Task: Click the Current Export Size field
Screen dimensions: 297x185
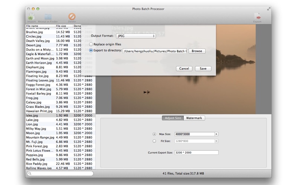Action: pyautogui.click(x=196, y=152)
